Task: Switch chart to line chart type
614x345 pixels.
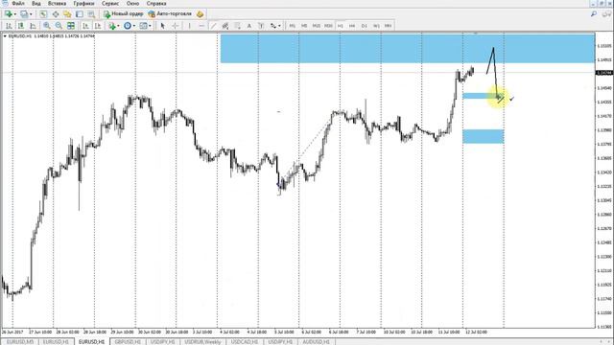Action: coord(33,26)
